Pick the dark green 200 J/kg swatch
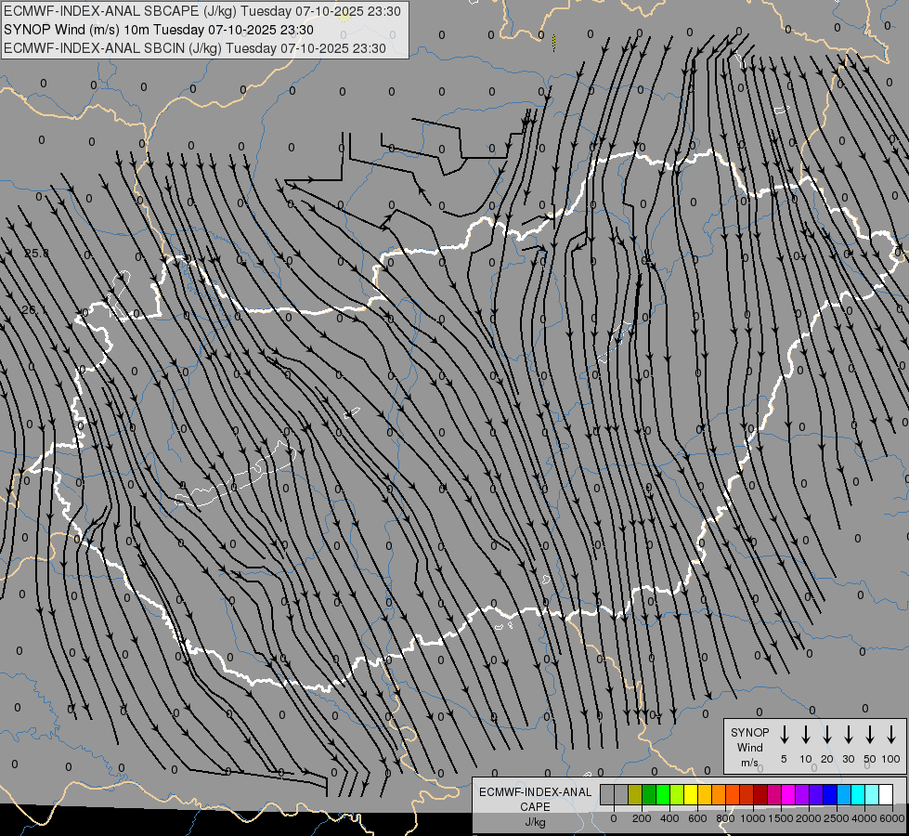Screen dimensions: 909x836 coord(649,794)
